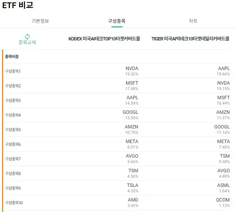
Task: Click the 5.38% weight value
Action: tap(224, 161)
